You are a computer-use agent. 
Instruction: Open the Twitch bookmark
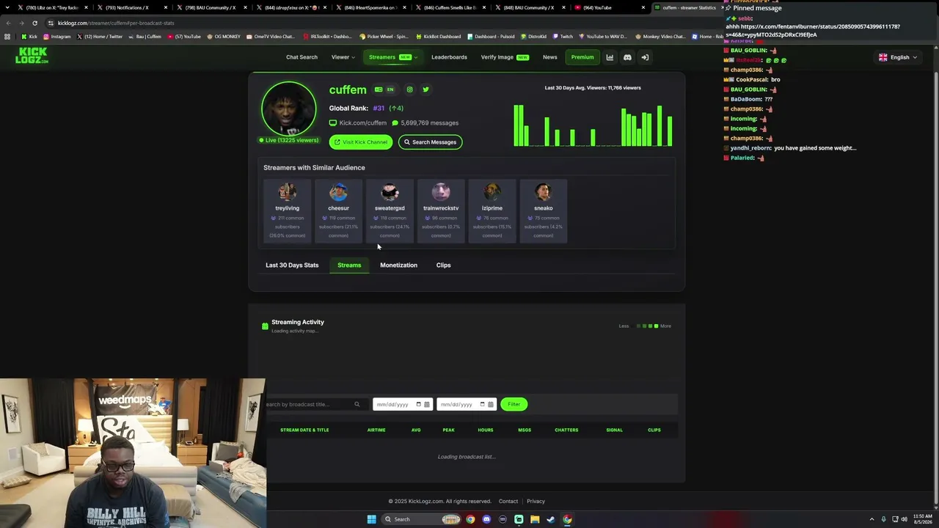pos(563,37)
